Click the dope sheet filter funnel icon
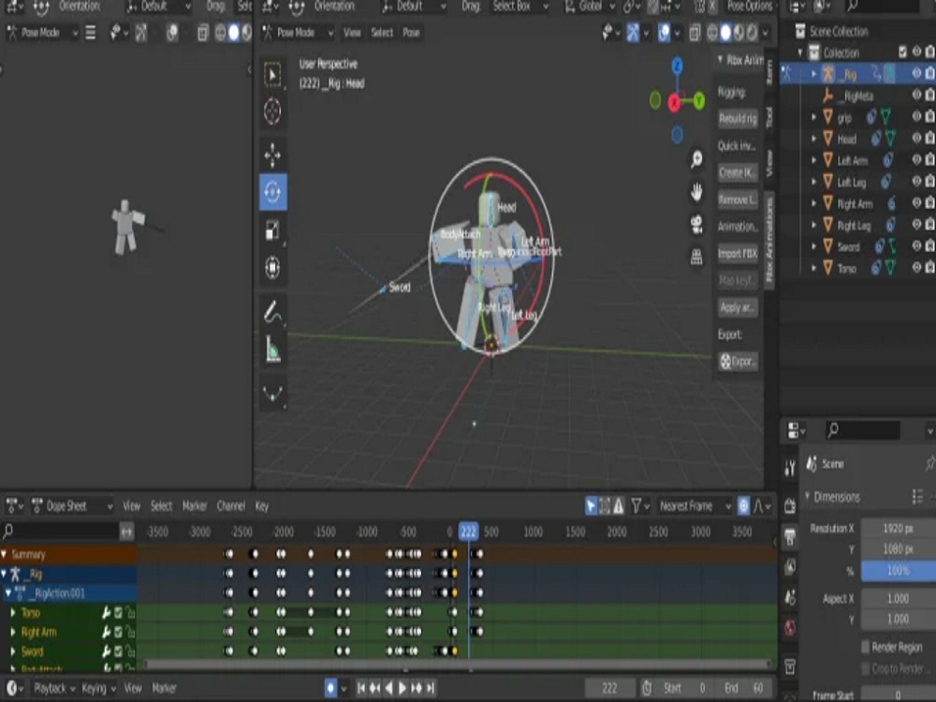 coord(636,506)
